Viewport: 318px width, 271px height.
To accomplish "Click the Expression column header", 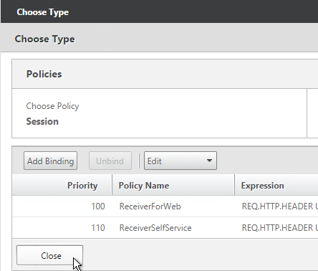I will (262, 186).
